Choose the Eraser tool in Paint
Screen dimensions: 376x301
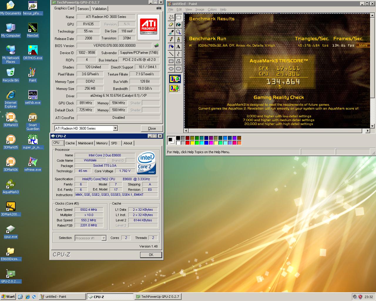171,25
